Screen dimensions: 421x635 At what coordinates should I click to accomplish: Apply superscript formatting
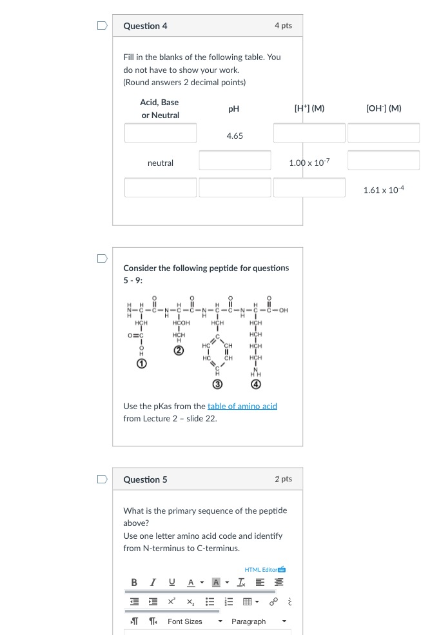(x=171, y=603)
